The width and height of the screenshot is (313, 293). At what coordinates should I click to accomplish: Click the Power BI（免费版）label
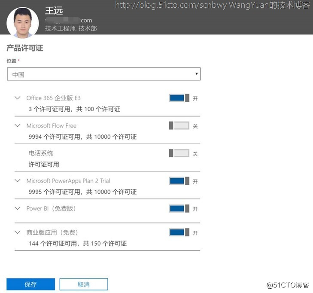[x=51, y=208]
